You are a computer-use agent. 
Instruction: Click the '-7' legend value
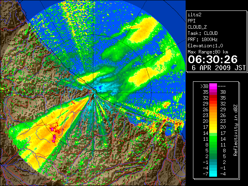[205, 174]
